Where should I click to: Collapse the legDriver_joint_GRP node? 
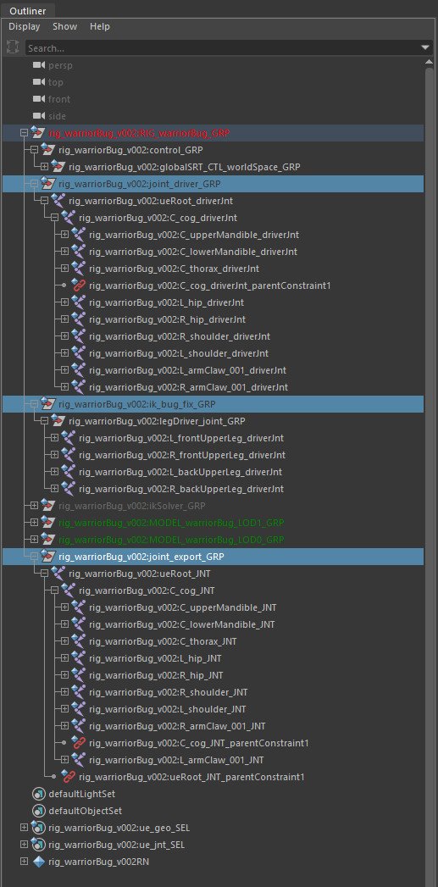[44, 421]
